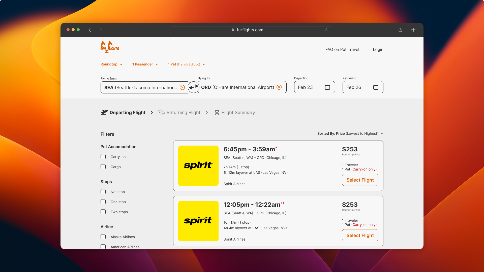
Task: Expand the Roundtrip trip type dropdown
Action: (111, 64)
